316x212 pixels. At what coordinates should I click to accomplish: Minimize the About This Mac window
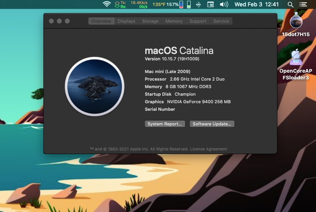[59, 21]
